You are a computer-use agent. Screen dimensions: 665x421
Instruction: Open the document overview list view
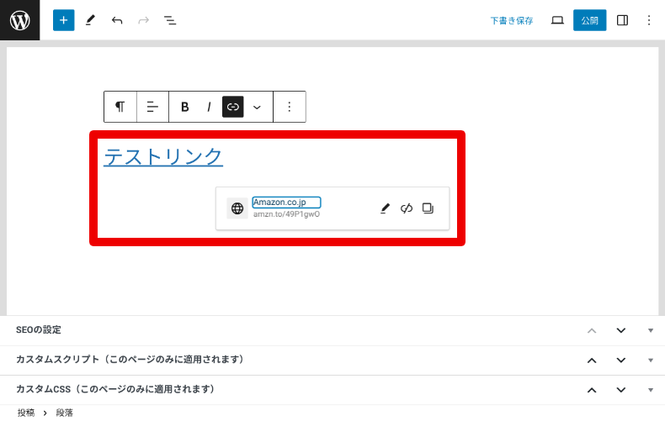click(x=170, y=20)
